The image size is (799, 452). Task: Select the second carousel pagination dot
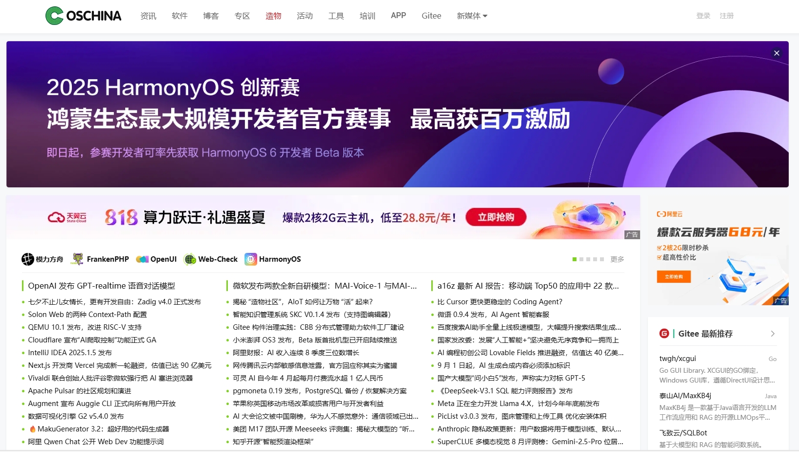click(x=581, y=259)
